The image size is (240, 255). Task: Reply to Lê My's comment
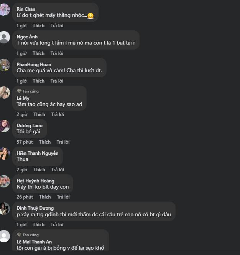pyautogui.click(x=58, y=114)
